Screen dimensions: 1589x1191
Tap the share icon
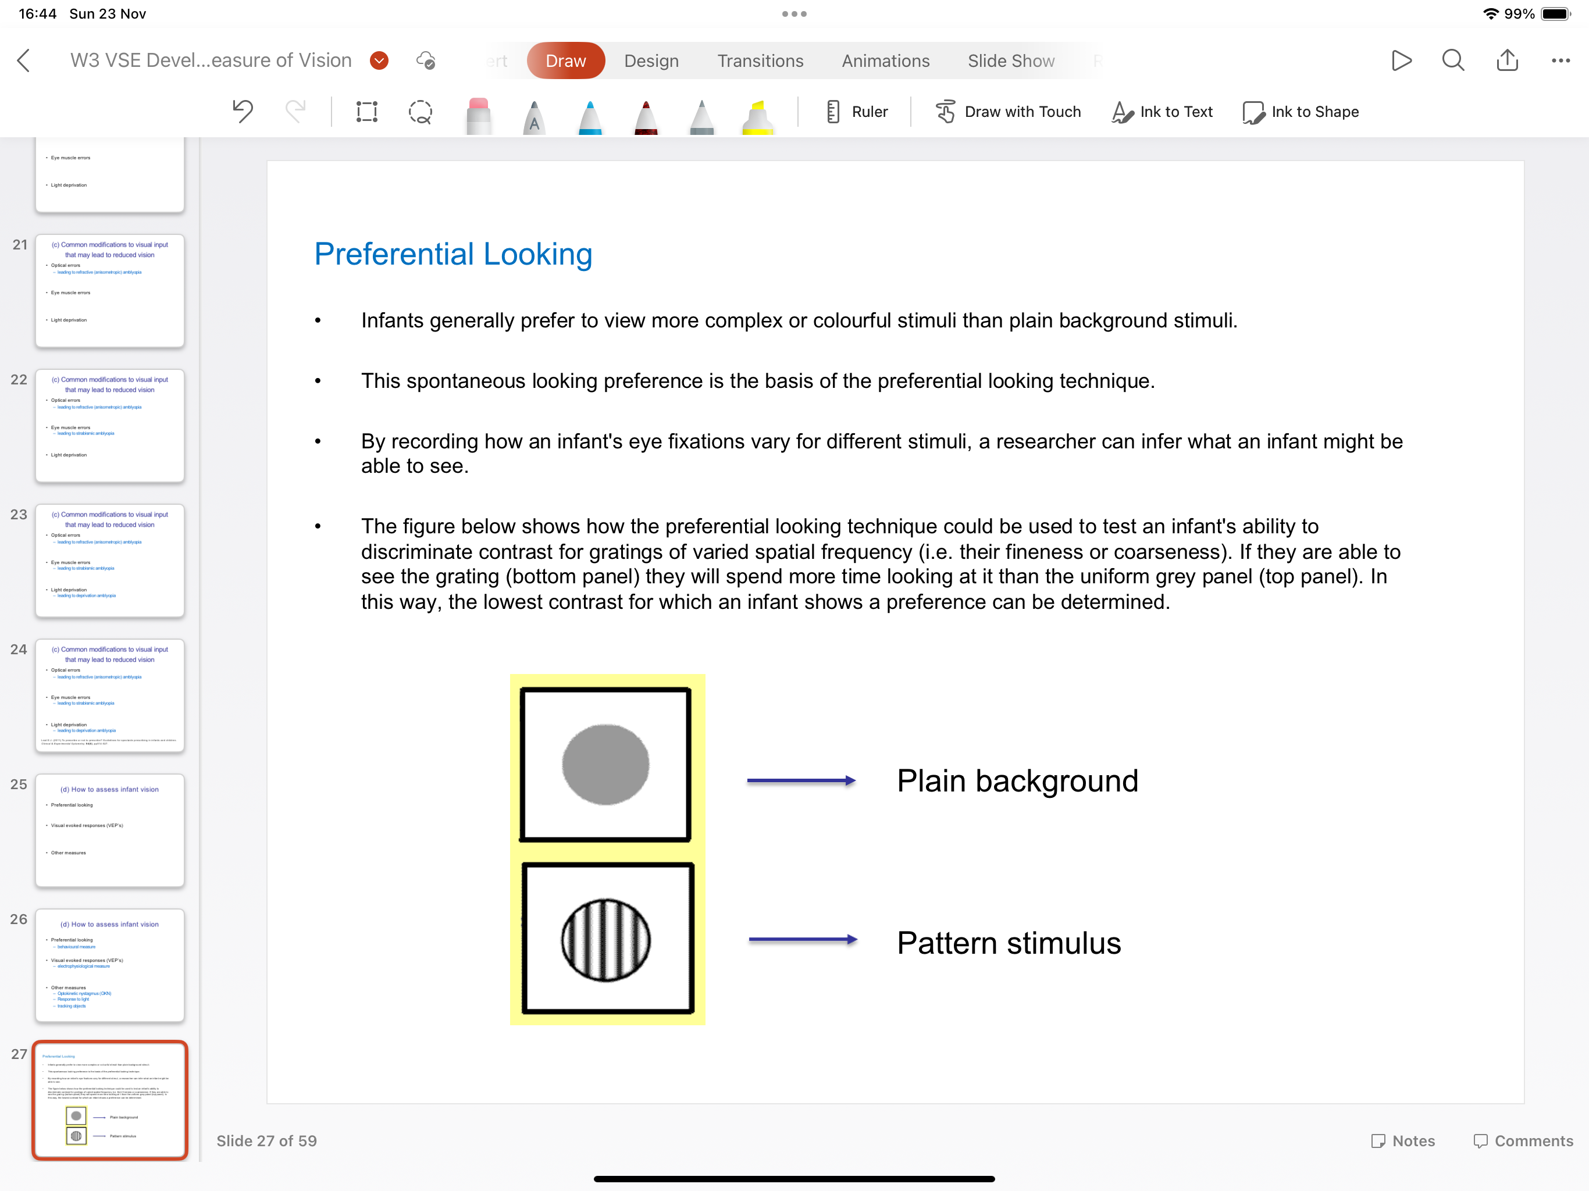(1507, 60)
